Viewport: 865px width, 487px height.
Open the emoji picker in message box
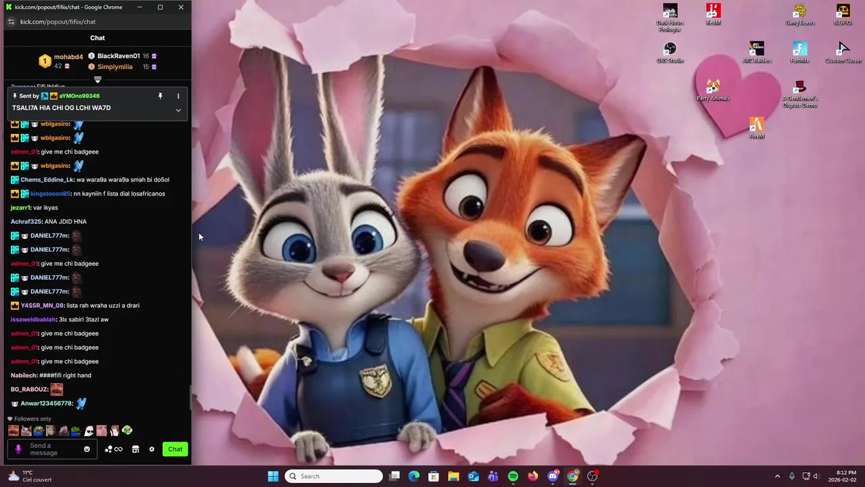[x=86, y=449]
